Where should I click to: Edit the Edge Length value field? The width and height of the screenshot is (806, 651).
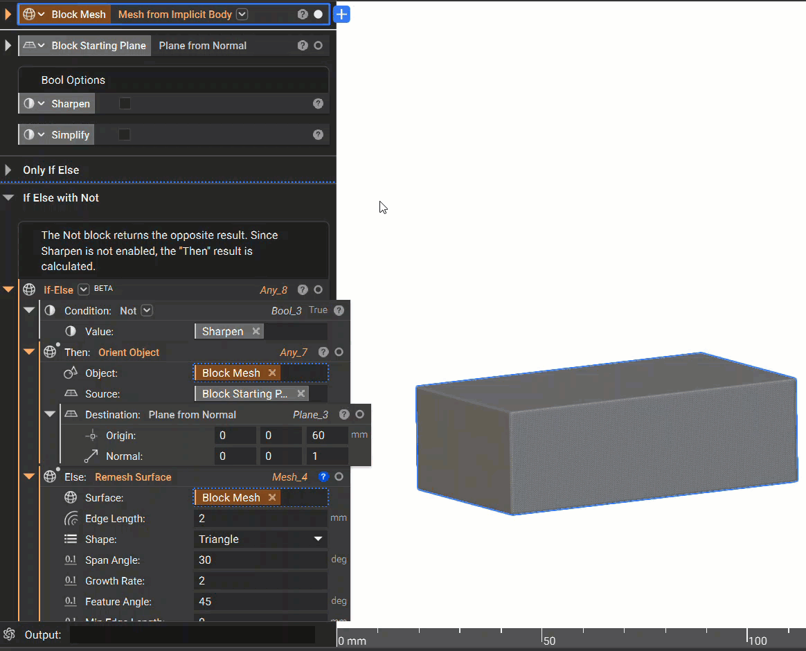[x=260, y=518]
